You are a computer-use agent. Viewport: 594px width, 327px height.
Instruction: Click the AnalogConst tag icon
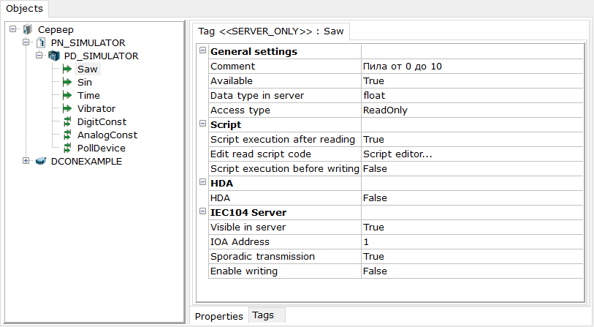point(67,135)
